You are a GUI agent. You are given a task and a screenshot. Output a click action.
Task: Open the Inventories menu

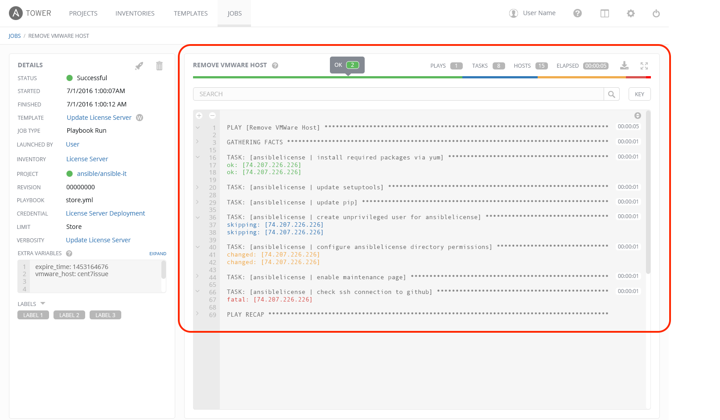click(x=135, y=13)
